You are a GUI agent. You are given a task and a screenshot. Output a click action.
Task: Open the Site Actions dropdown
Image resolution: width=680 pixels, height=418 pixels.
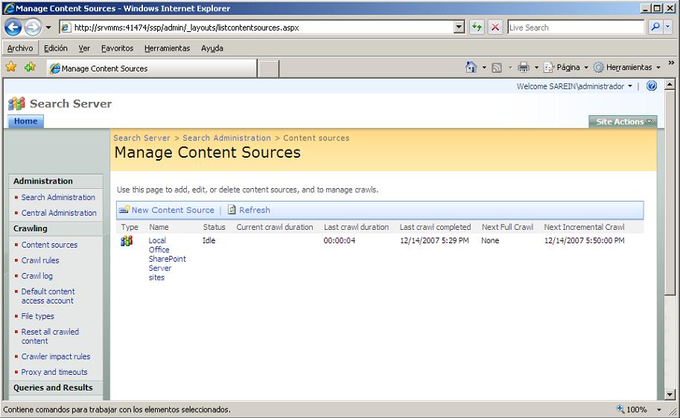pos(623,122)
